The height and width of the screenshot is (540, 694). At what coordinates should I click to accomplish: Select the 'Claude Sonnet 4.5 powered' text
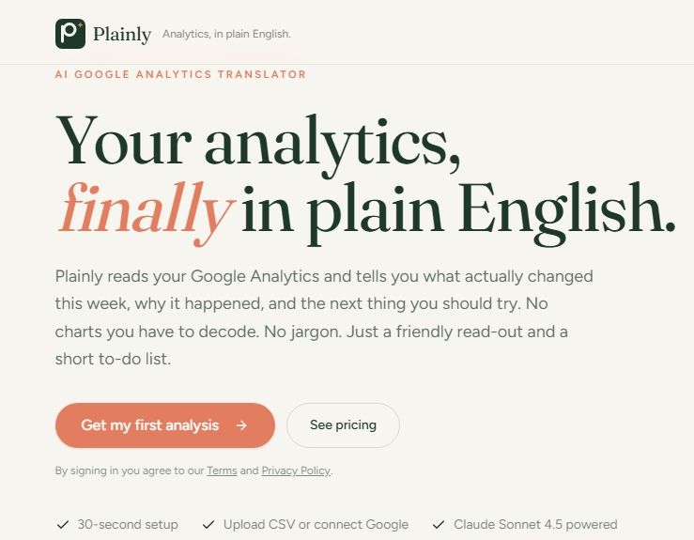point(535,525)
